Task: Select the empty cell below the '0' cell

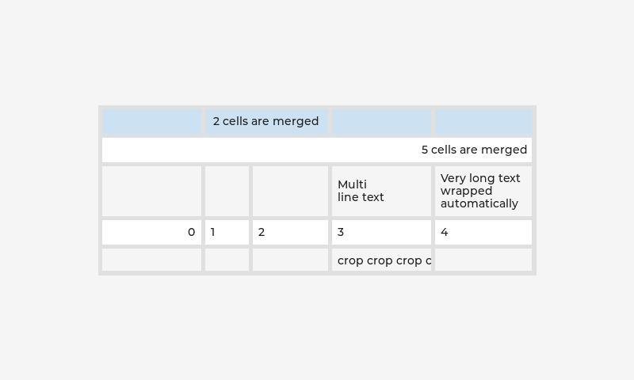Action: pos(151,260)
